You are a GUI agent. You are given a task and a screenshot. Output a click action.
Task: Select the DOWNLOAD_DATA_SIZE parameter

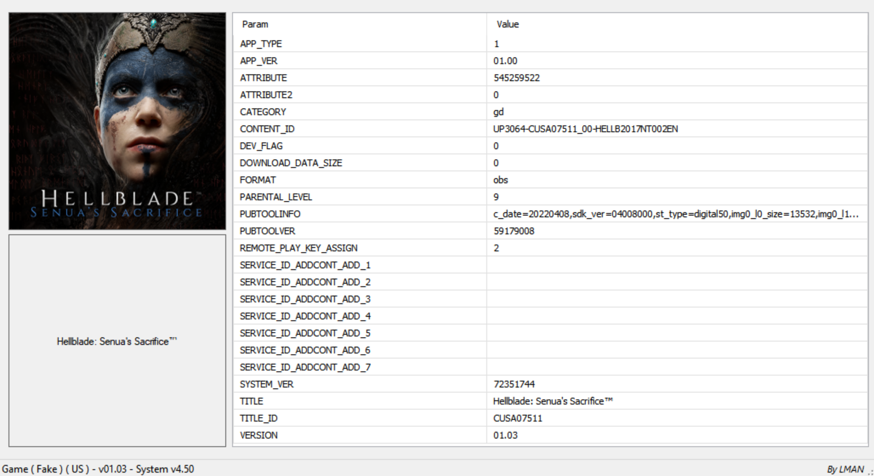(291, 163)
